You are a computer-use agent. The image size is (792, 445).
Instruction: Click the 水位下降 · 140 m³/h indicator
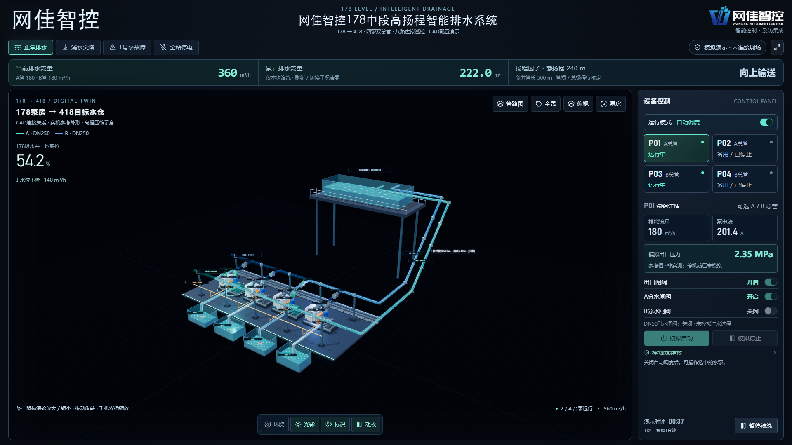pyautogui.click(x=41, y=180)
